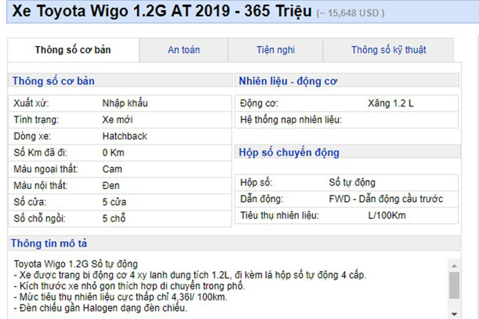Click the Số tự động gearbox value

point(352,183)
